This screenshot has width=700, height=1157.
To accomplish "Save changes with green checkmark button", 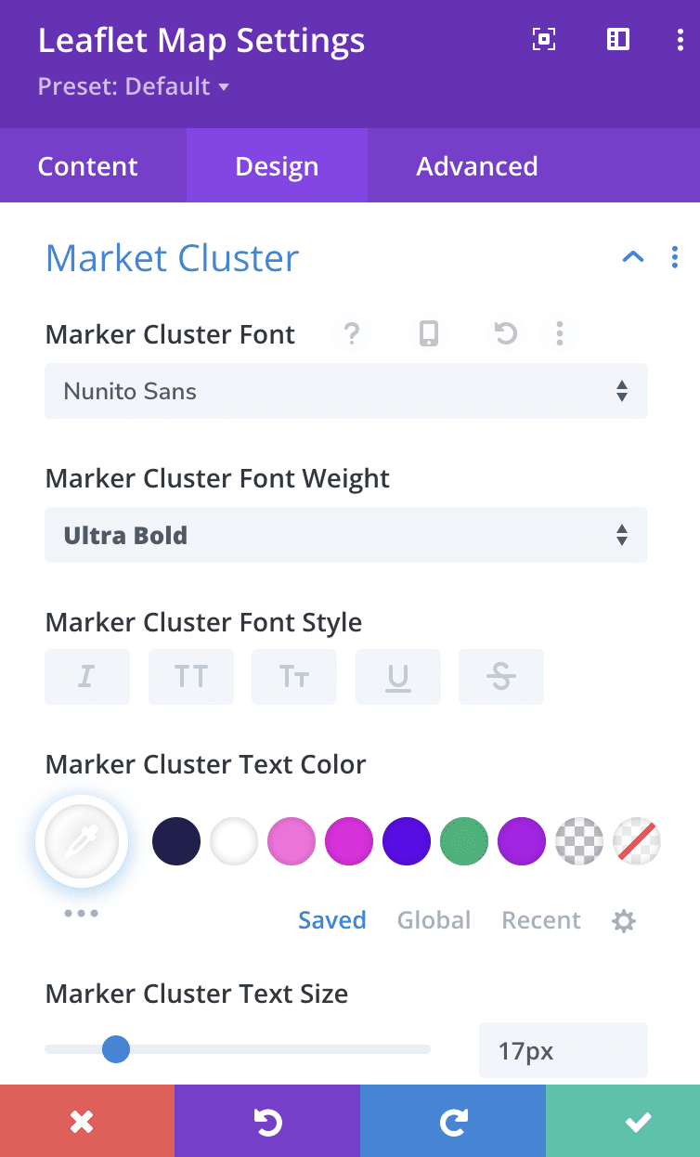I will pos(638,1123).
